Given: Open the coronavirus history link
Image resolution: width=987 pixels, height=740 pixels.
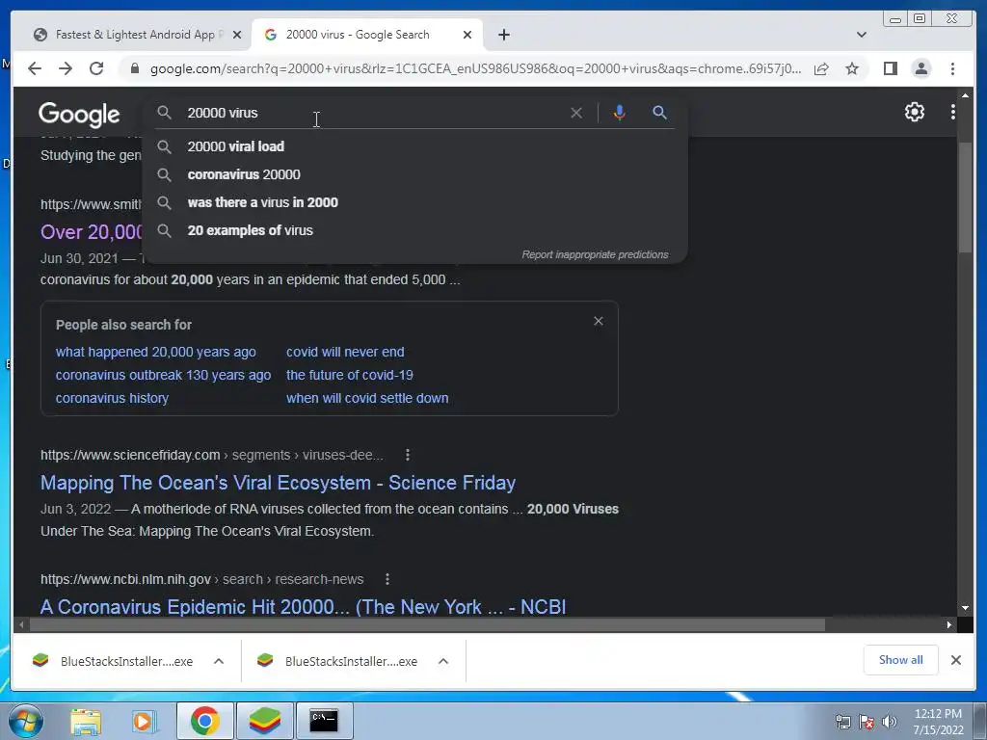Looking at the screenshot, I should (112, 398).
